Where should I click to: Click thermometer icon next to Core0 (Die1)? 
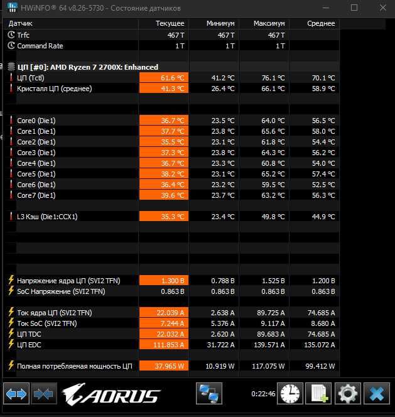tap(11, 120)
